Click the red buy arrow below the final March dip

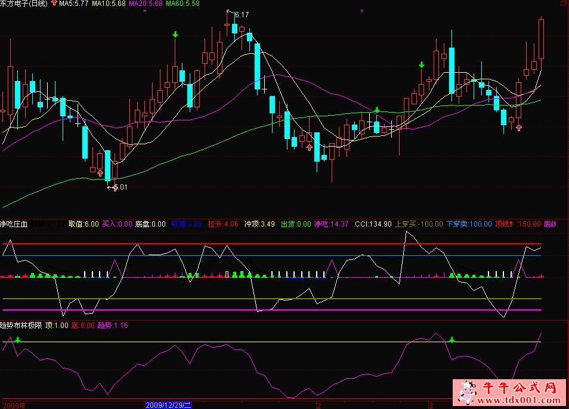tap(519, 128)
